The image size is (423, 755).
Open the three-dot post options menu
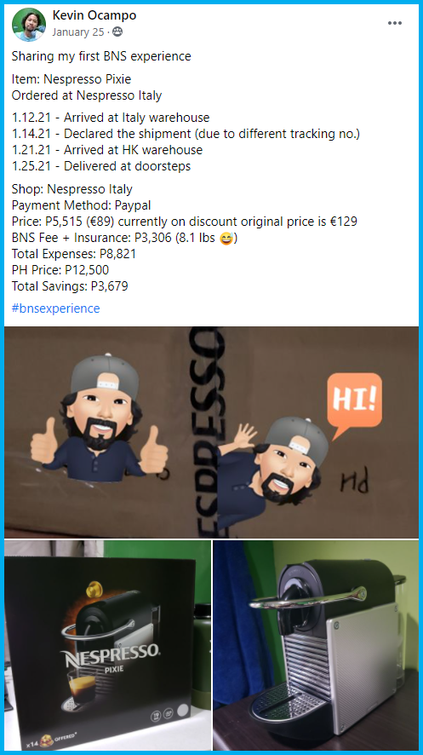pyautogui.click(x=395, y=23)
